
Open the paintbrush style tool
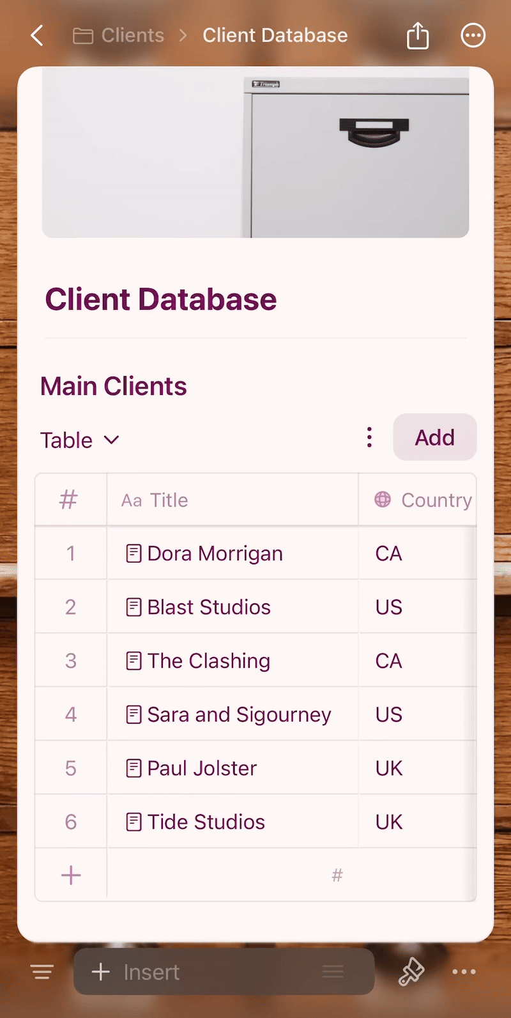pyautogui.click(x=411, y=972)
